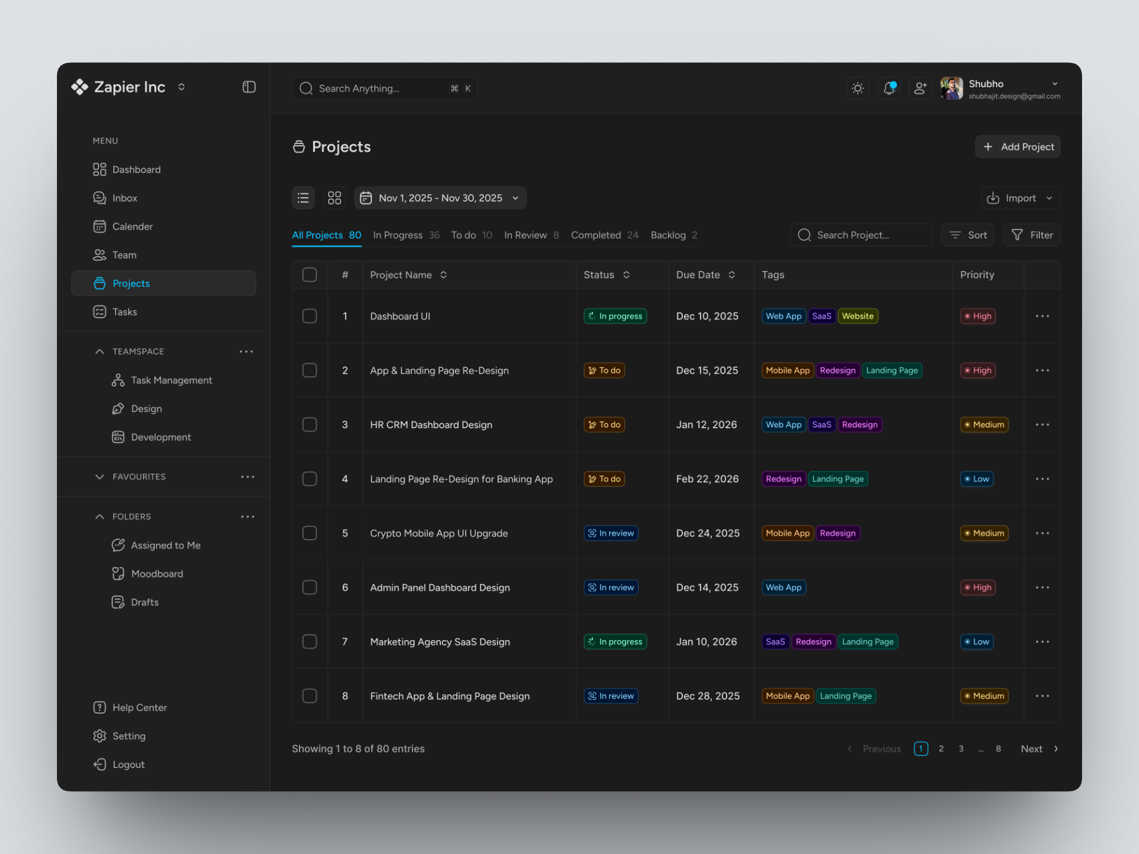1139x854 pixels.
Task: Open the Nov 1 - Nov 30 date range dropdown
Action: click(x=440, y=197)
